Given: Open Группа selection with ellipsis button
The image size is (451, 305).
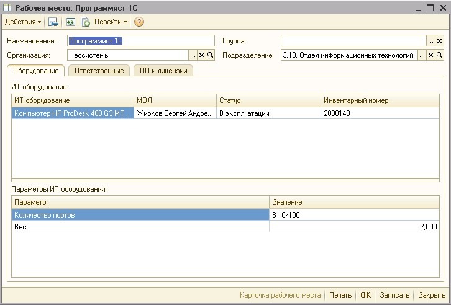Looking at the screenshot, I should point(430,41).
